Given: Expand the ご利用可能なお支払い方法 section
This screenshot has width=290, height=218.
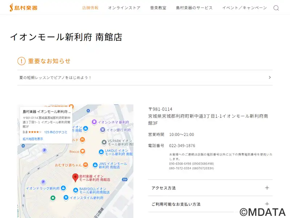Looking at the screenshot, I should pyautogui.click(x=210, y=204).
